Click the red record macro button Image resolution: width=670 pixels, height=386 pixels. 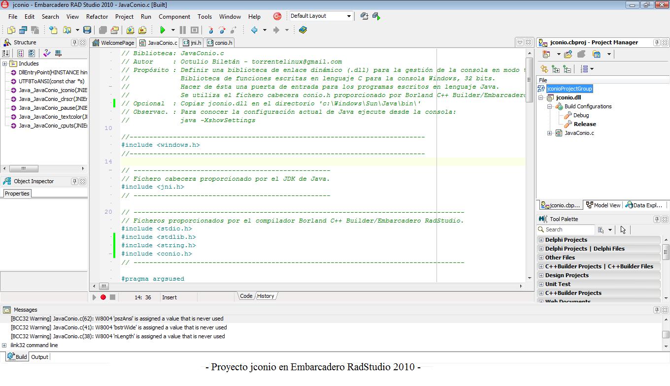coord(103,297)
